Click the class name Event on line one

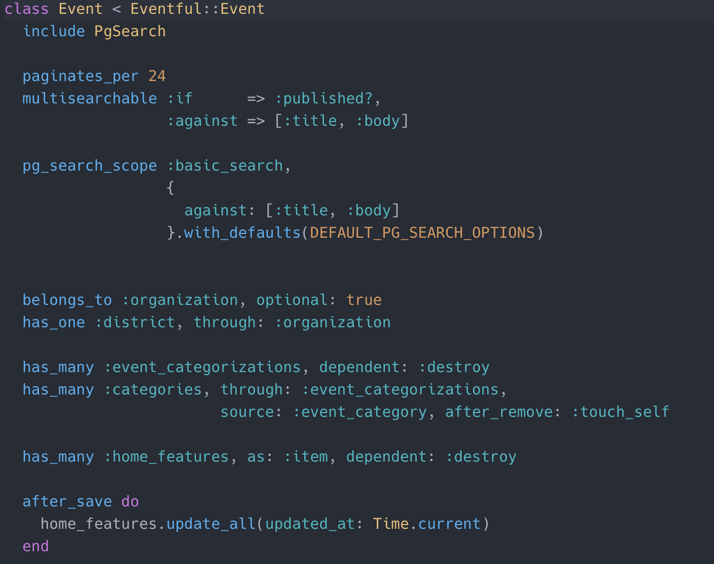(80, 9)
